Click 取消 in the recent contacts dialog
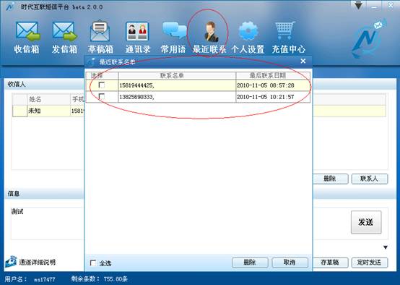 click(290, 263)
